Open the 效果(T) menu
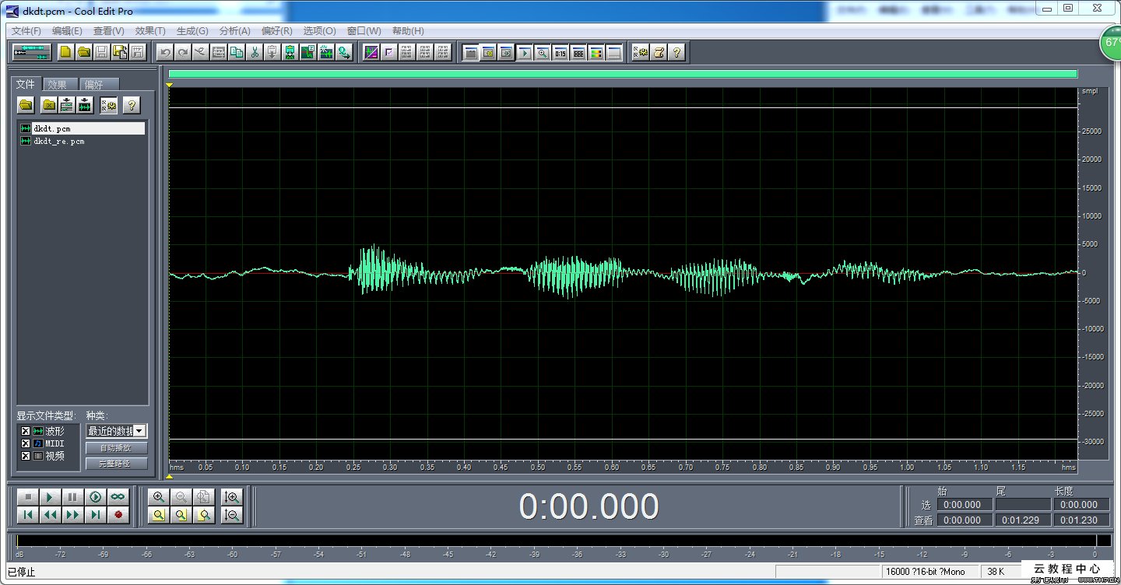The height and width of the screenshot is (585, 1121). click(x=149, y=31)
